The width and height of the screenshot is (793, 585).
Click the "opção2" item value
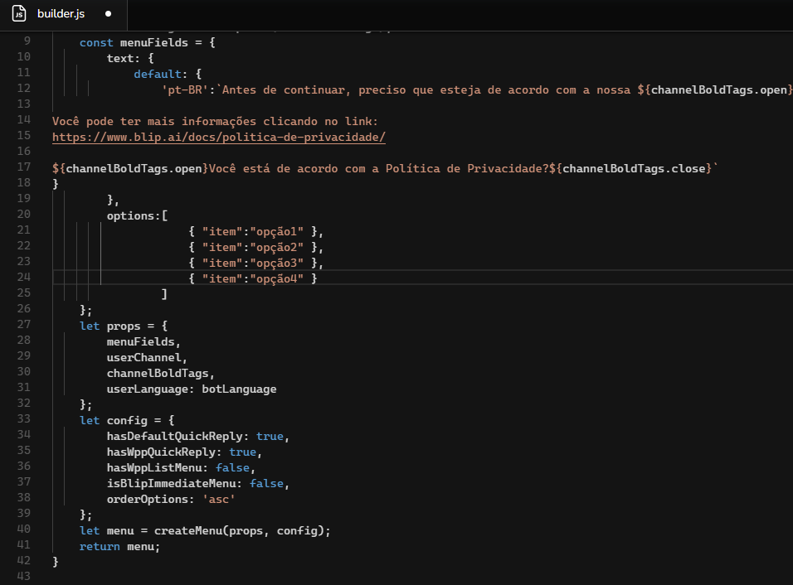click(x=277, y=247)
